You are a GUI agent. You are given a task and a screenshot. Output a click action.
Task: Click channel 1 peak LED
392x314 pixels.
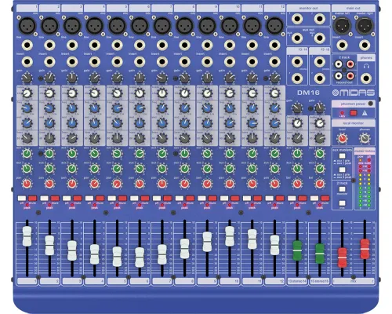coord(27,204)
